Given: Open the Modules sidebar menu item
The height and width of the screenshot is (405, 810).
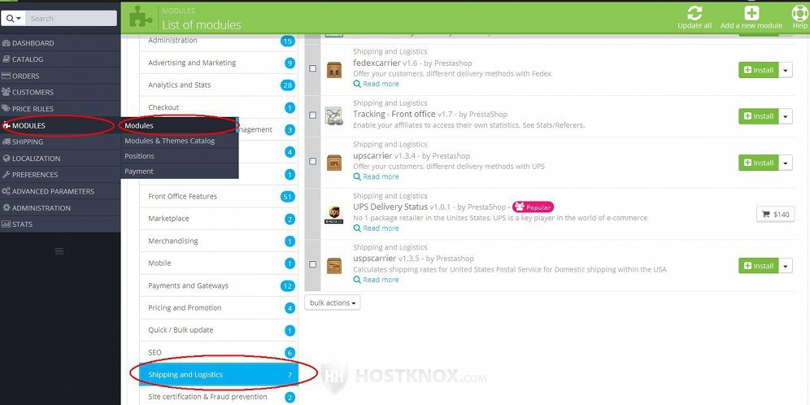Looking at the screenshot, I should (60, 125).
